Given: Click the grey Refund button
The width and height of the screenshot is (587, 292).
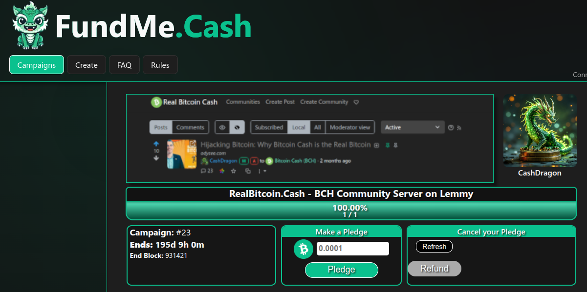Looking at the screenshot, I should (435, 269).
